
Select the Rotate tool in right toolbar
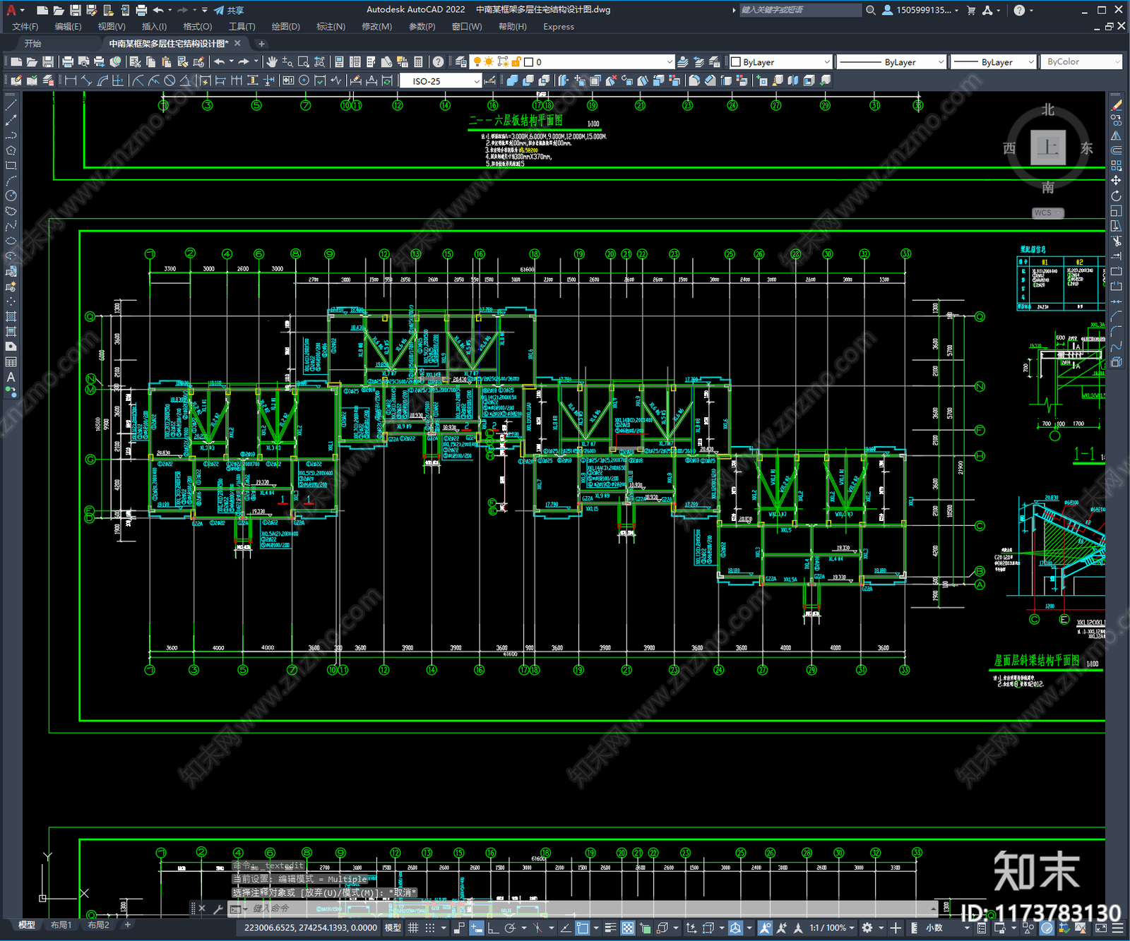[1116, 196]
